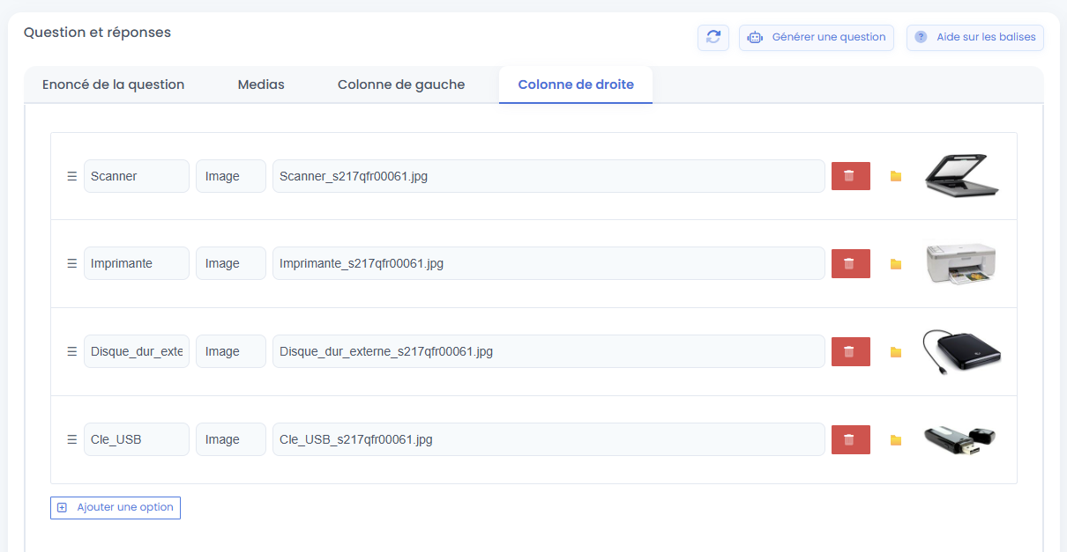Select the Colonne de droite tab
Image resolution: width=1067 pixels, height=552 pixels.
pyautogui.click(x=576, y=85)
